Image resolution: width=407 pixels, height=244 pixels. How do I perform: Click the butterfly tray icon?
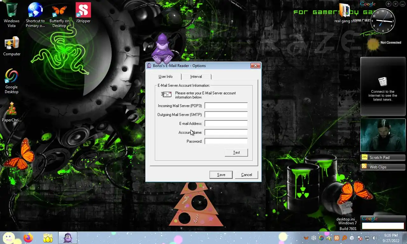306,238
